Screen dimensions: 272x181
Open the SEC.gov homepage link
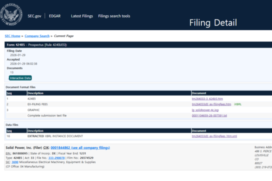(x=34, y=16)
